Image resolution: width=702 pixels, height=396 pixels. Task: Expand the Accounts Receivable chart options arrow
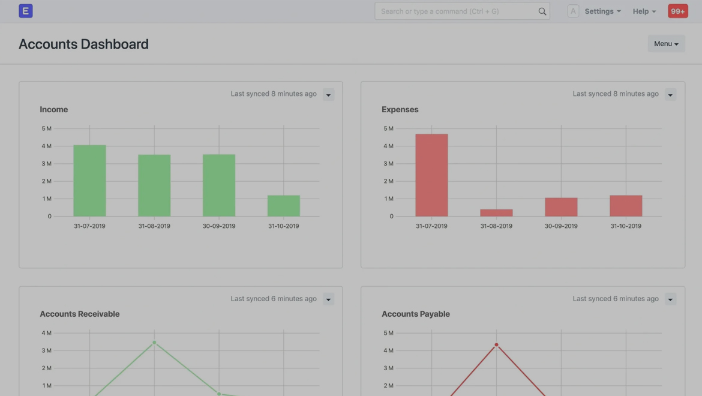328,299
